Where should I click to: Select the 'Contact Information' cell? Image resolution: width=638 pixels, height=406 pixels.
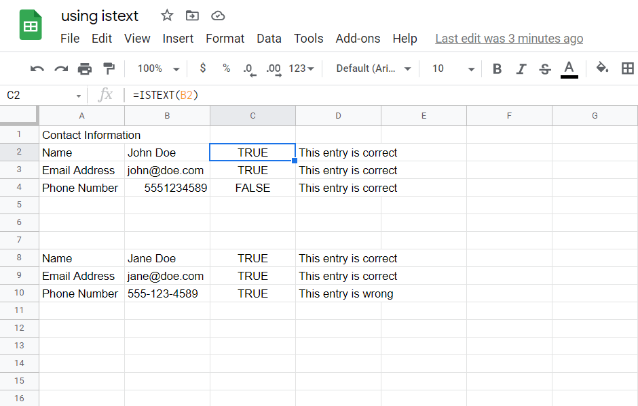click(81, 135)
